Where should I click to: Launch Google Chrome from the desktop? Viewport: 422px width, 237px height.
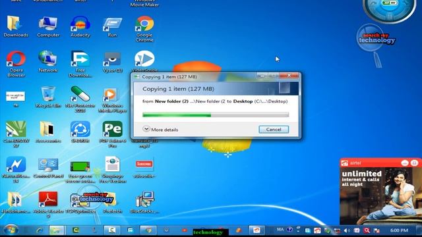coord(144,28)
